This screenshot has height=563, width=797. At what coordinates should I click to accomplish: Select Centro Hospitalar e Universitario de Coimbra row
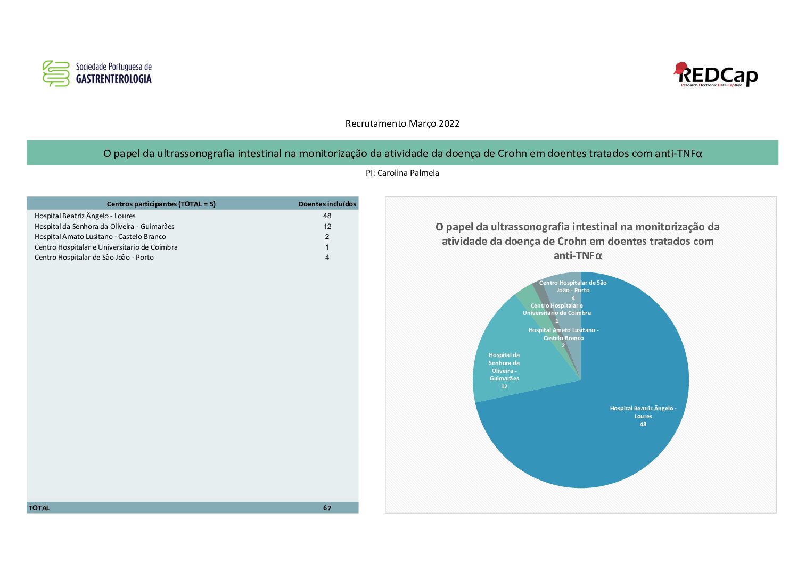coord(193,247)
